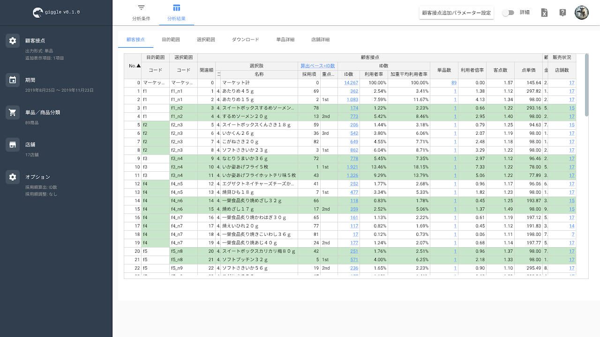
Task: Open the 店舗詳細 sub-tab
Action: click(x=320, y=40)
